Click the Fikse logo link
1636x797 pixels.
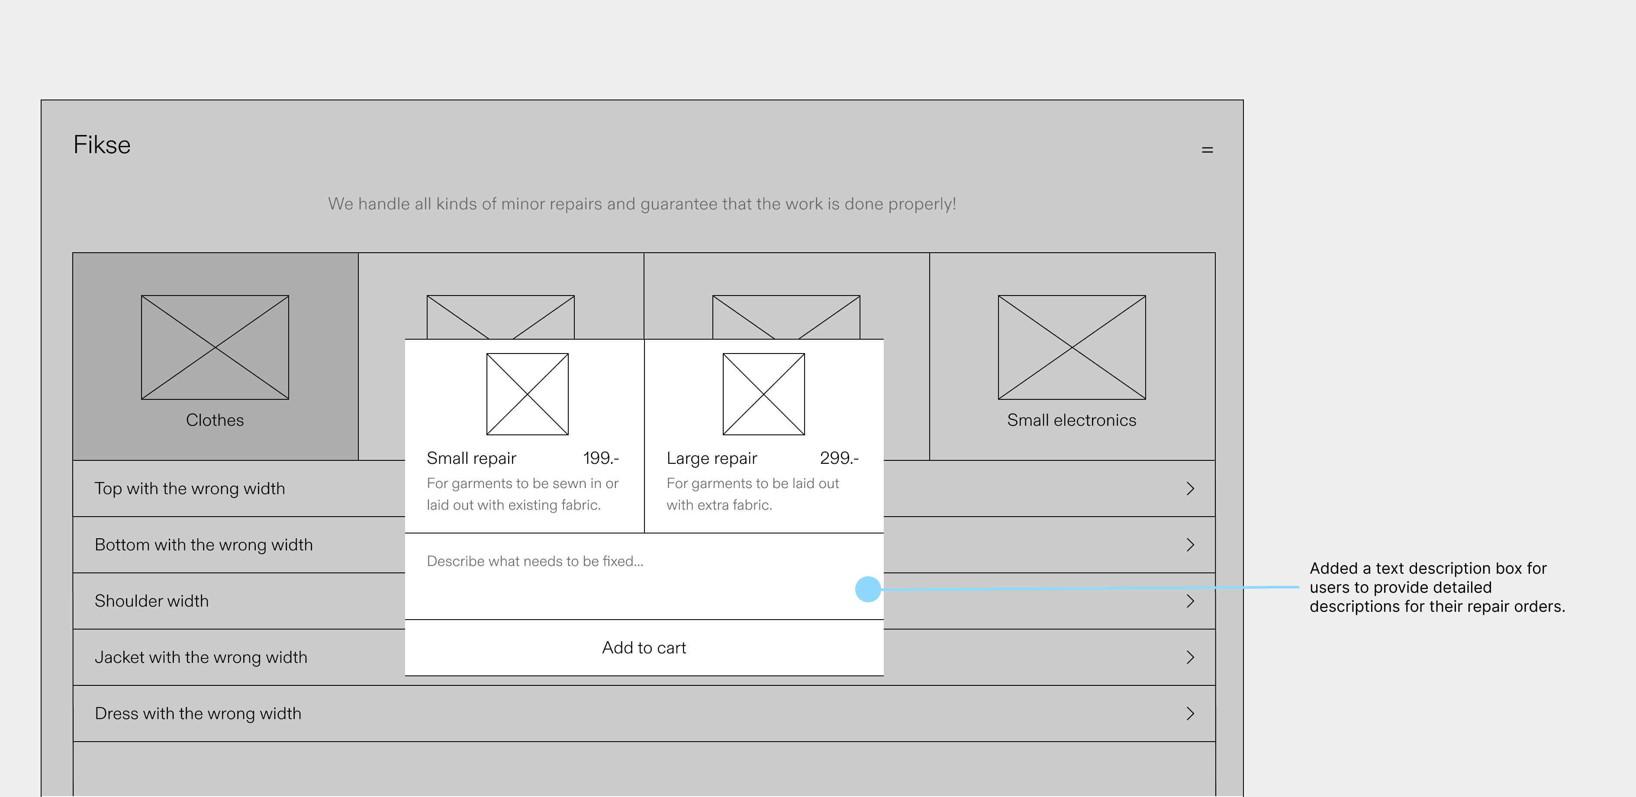tap(102, 145)
